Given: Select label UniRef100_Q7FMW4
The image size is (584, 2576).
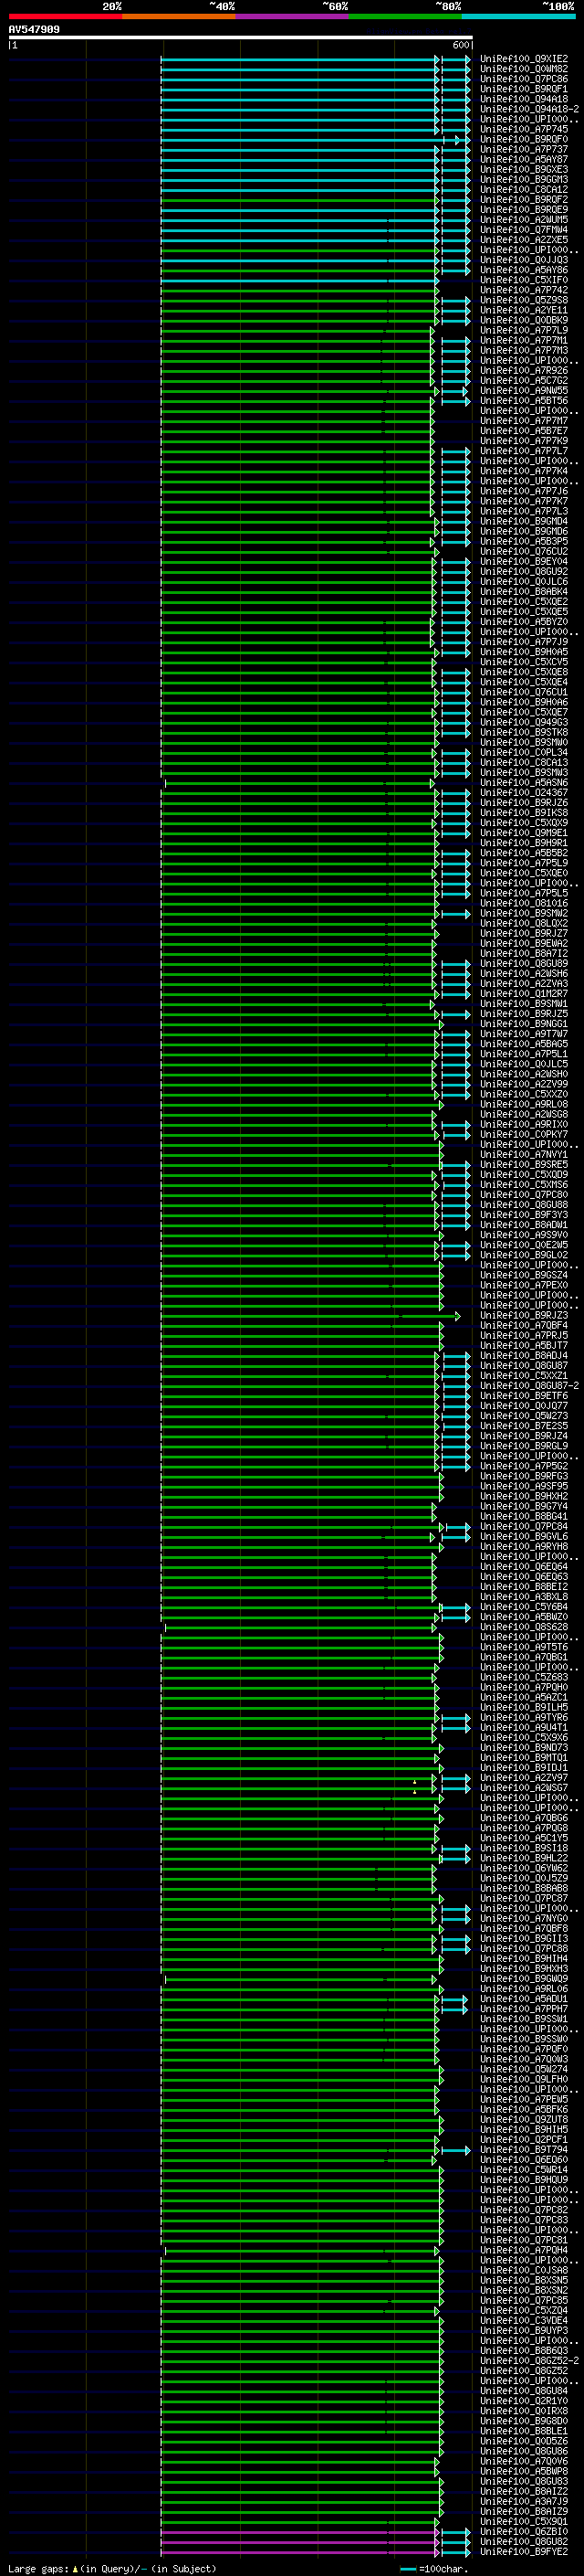Looking at the screenshot, I should coord(524,229).
